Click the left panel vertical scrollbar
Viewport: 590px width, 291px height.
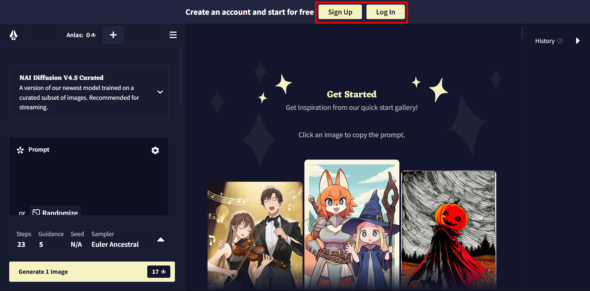pos(181,77)
